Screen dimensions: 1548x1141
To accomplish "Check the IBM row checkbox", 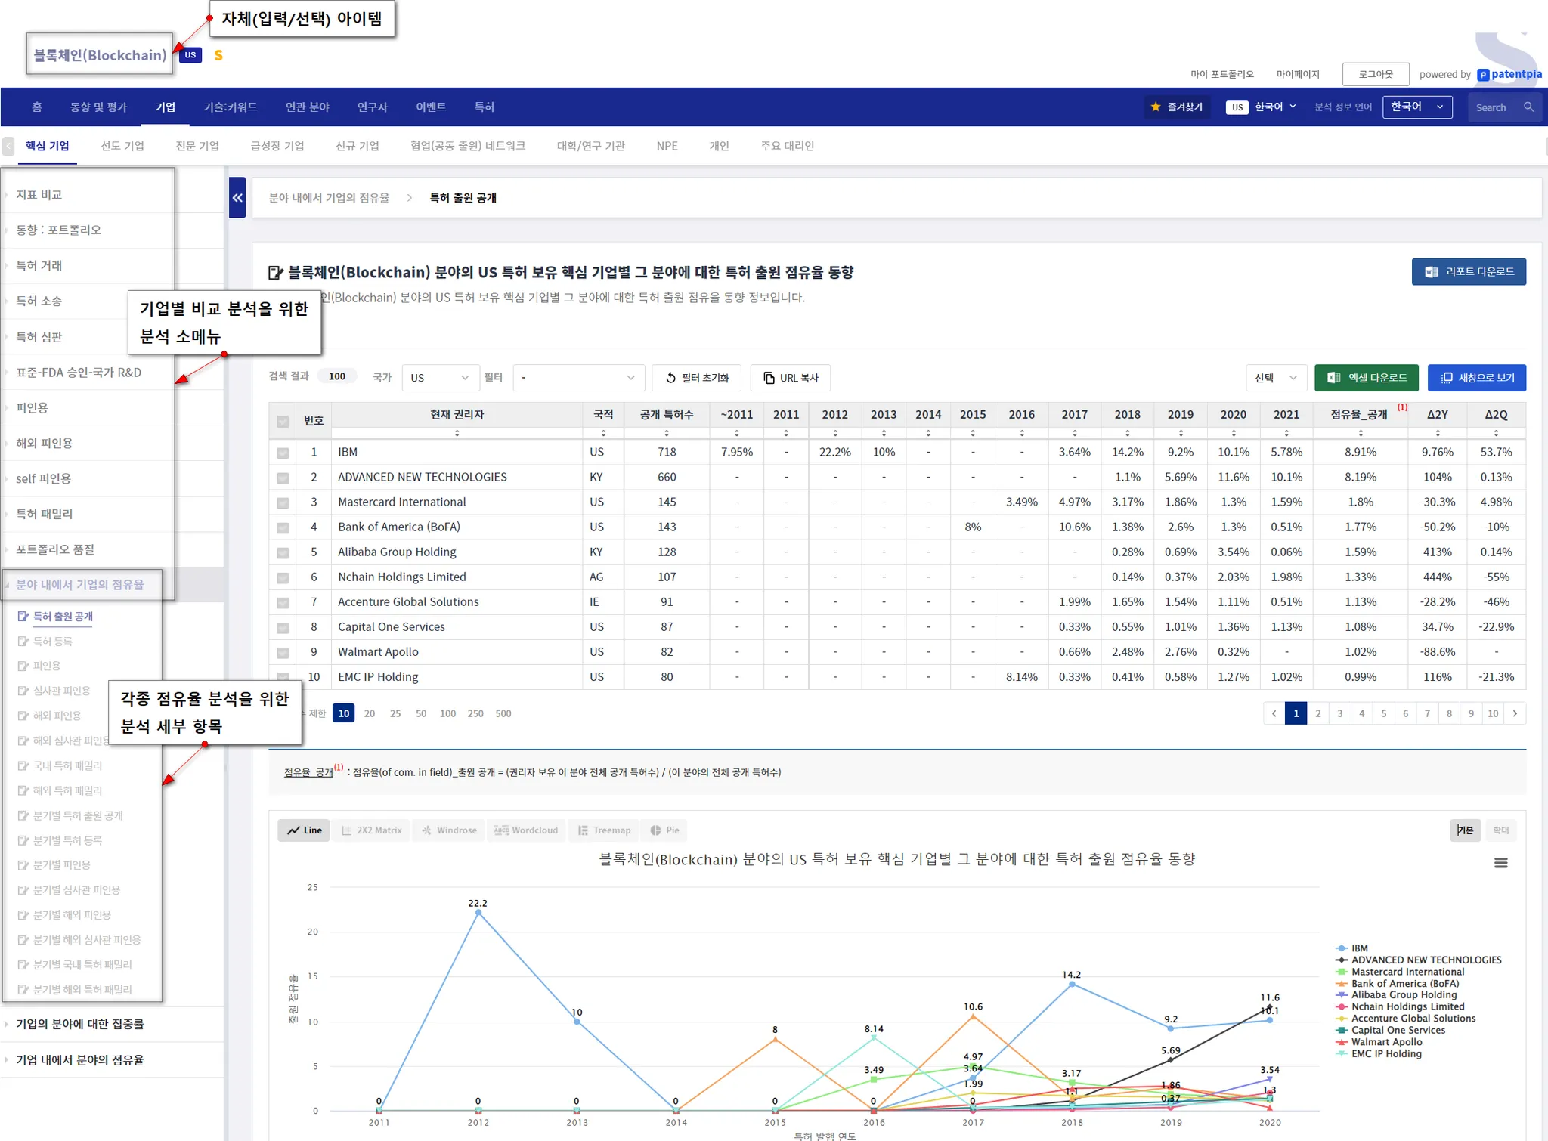I will 283,453.
